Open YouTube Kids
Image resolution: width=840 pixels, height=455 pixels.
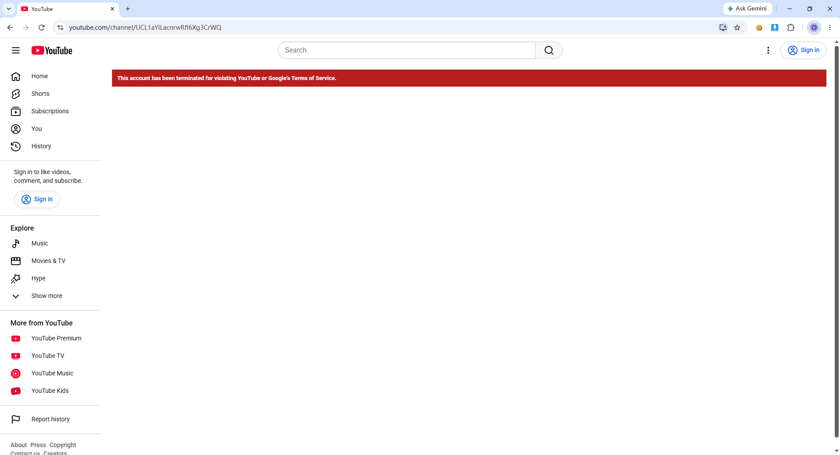(x=50, y=391)
